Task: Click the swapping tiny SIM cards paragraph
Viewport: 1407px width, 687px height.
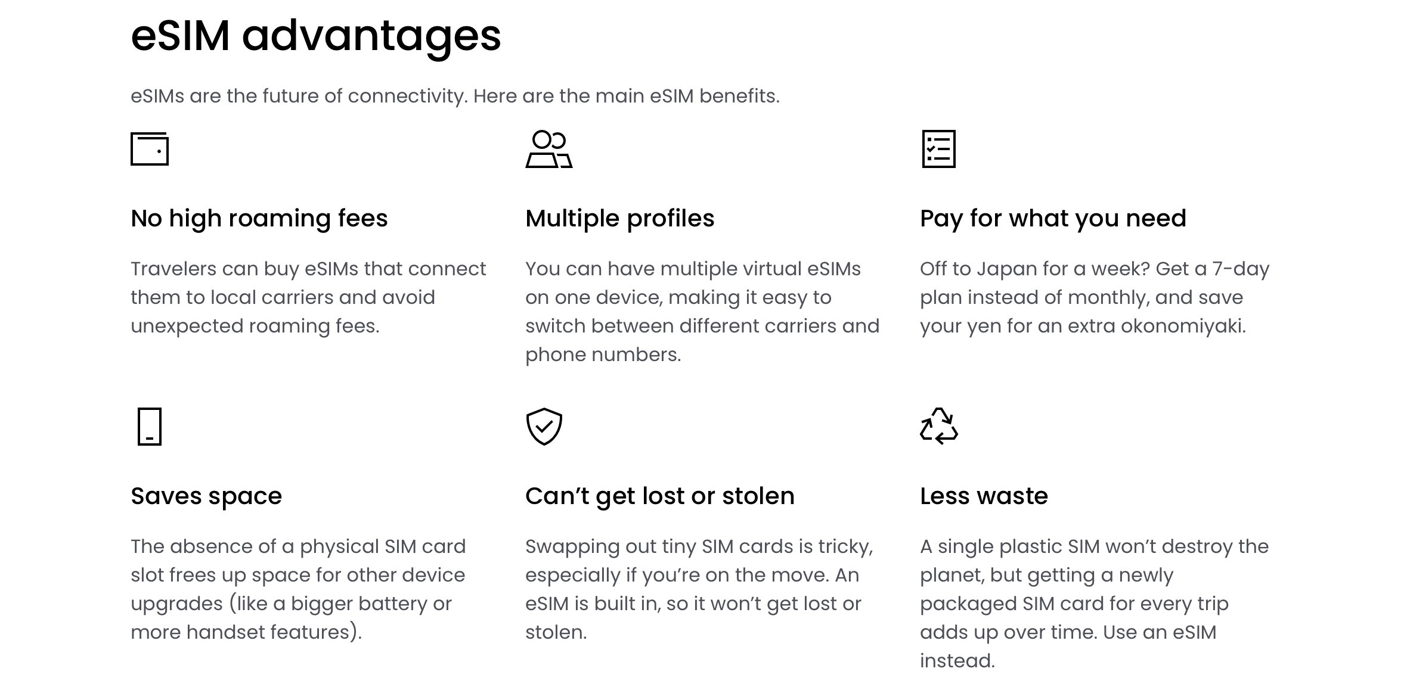Action: [x=699, y=589]
